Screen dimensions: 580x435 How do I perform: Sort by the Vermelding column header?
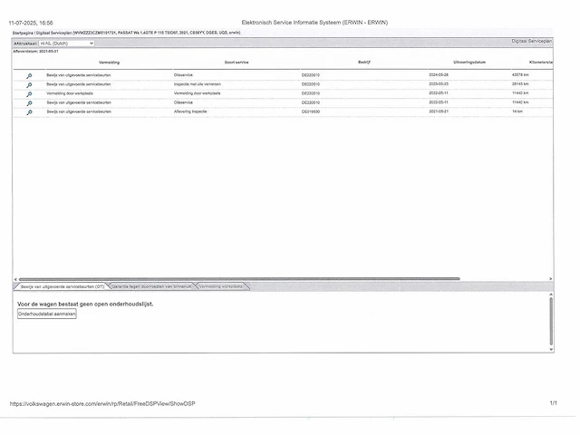tap(109, 63)
